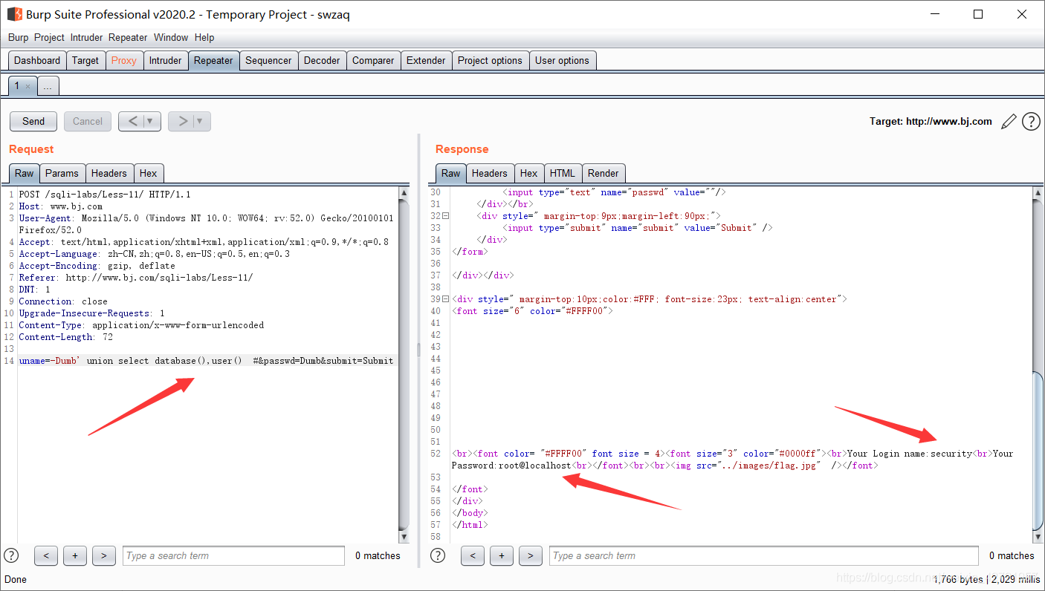Click Response scrollbar down arrow
This screenshot has width=1045, height=591.
click(x=1038, y=536)
